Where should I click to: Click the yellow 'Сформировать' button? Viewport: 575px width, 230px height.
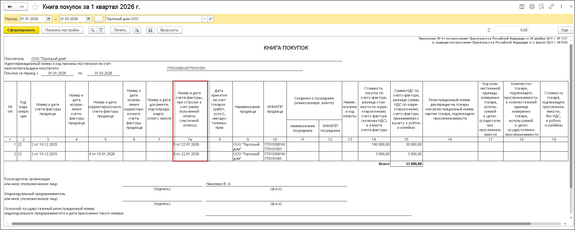[x=21, y=30]
